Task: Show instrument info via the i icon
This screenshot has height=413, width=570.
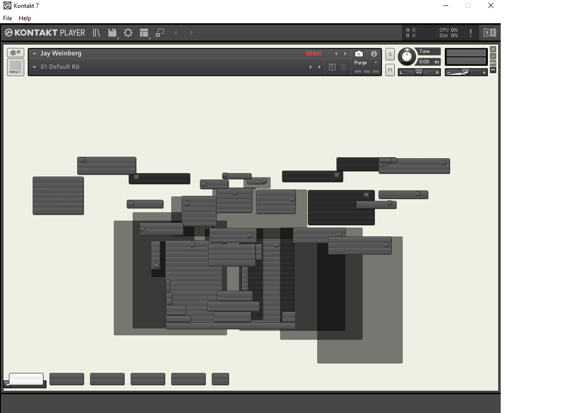Action: (x=374, y=54)
